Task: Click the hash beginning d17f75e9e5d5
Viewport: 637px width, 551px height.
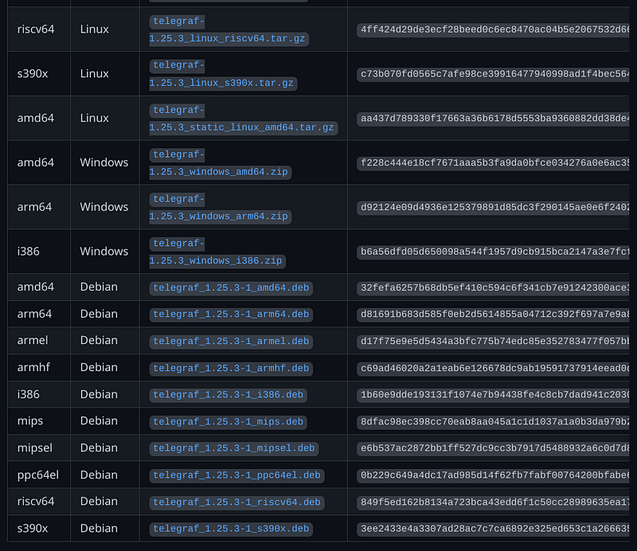Action: (493, 341)
